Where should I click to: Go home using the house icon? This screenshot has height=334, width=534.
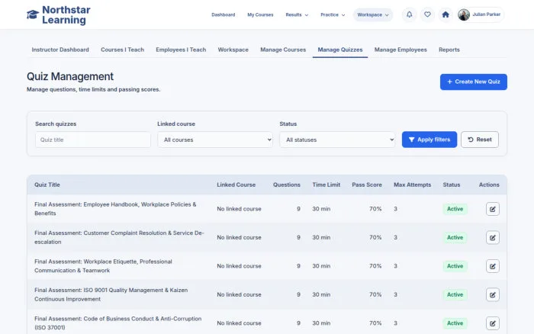[x=446, y=14]
